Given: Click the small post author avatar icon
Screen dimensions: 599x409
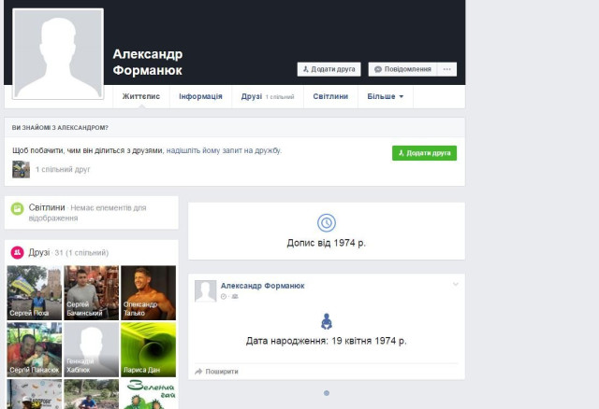Looking at the screenshot, I should coord(205,290).
